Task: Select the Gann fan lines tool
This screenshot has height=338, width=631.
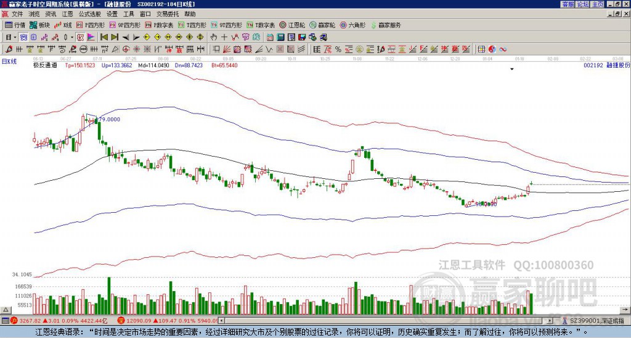Action: coord(227,49)
